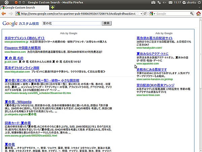Viewport: 202px width, 152px height.
Task: Click the 検索 search button
Action: point(106,23)
